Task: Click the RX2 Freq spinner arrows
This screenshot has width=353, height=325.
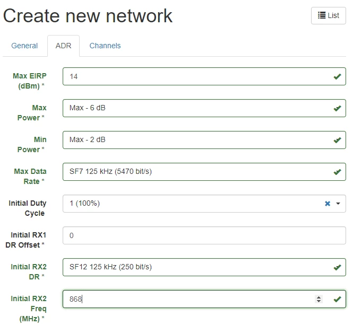Action: click(x=318, y=299)
